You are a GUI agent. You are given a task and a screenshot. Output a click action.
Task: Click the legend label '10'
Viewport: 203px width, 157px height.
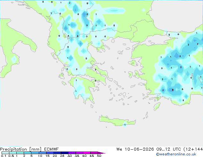coord(40,156)
